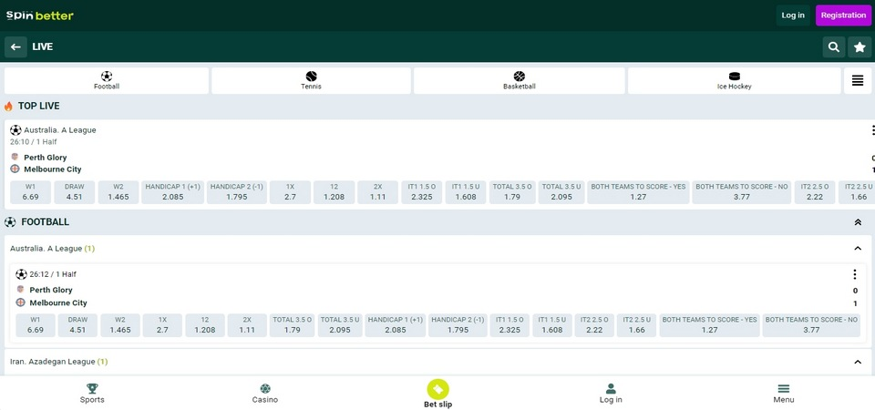
Task: Select DRAW odds 4.51 in Football section
Action: coord(77,325)
